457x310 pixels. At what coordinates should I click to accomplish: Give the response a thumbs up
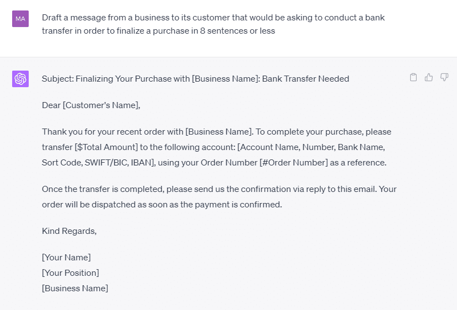429,77
